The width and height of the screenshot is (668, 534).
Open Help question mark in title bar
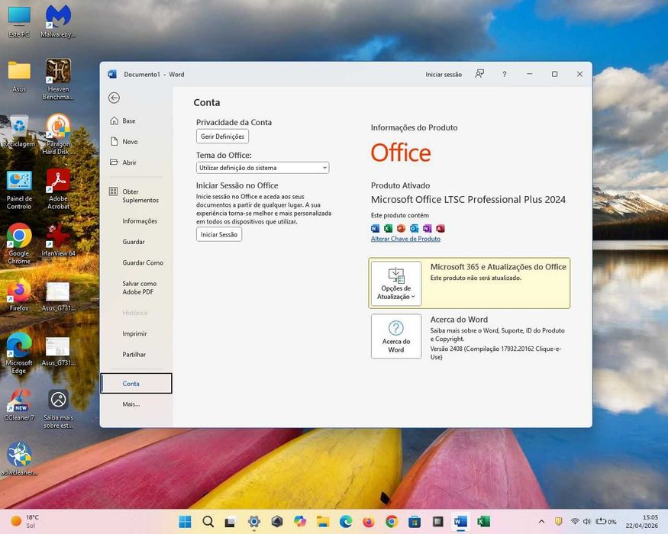pyautogui.click(x=505, y=74)
